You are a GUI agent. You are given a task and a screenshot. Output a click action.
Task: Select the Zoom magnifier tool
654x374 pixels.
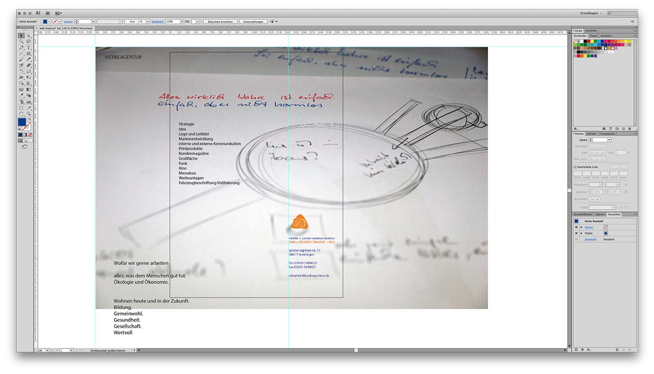(x=28, y=114)
